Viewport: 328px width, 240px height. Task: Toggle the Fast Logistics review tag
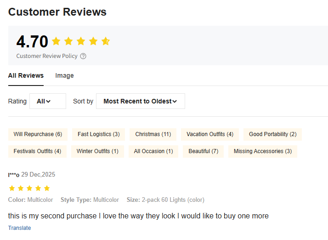coord(98,134)
